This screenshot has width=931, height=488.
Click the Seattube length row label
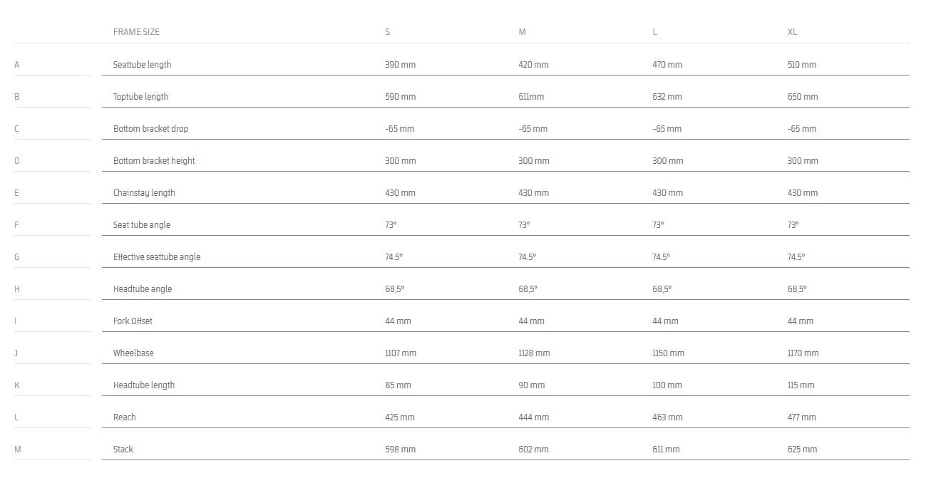142,64
